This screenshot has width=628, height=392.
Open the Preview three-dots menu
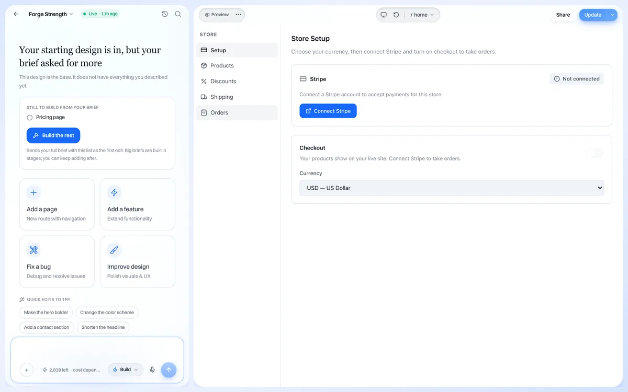click(239, 15)
